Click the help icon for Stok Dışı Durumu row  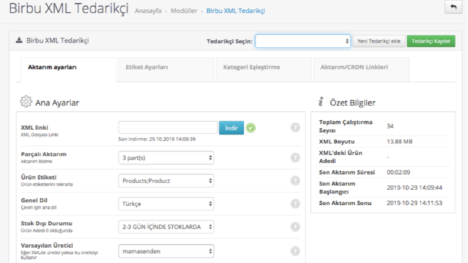click(295, 227)
